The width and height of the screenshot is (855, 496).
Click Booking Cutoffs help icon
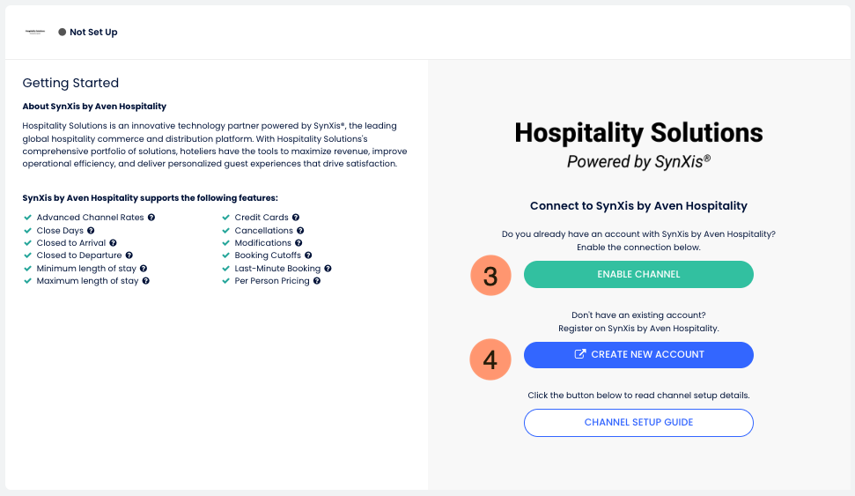[x=308, y=255]
